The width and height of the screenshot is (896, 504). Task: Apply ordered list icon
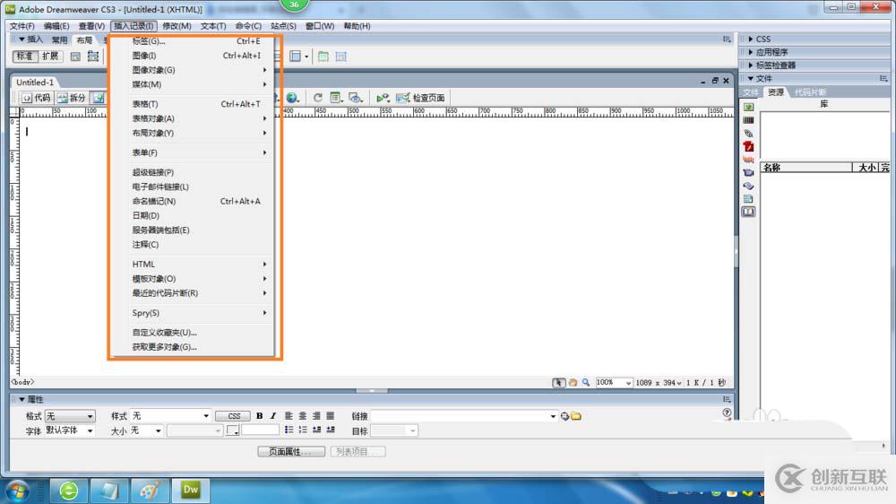(x=302, y=430)
